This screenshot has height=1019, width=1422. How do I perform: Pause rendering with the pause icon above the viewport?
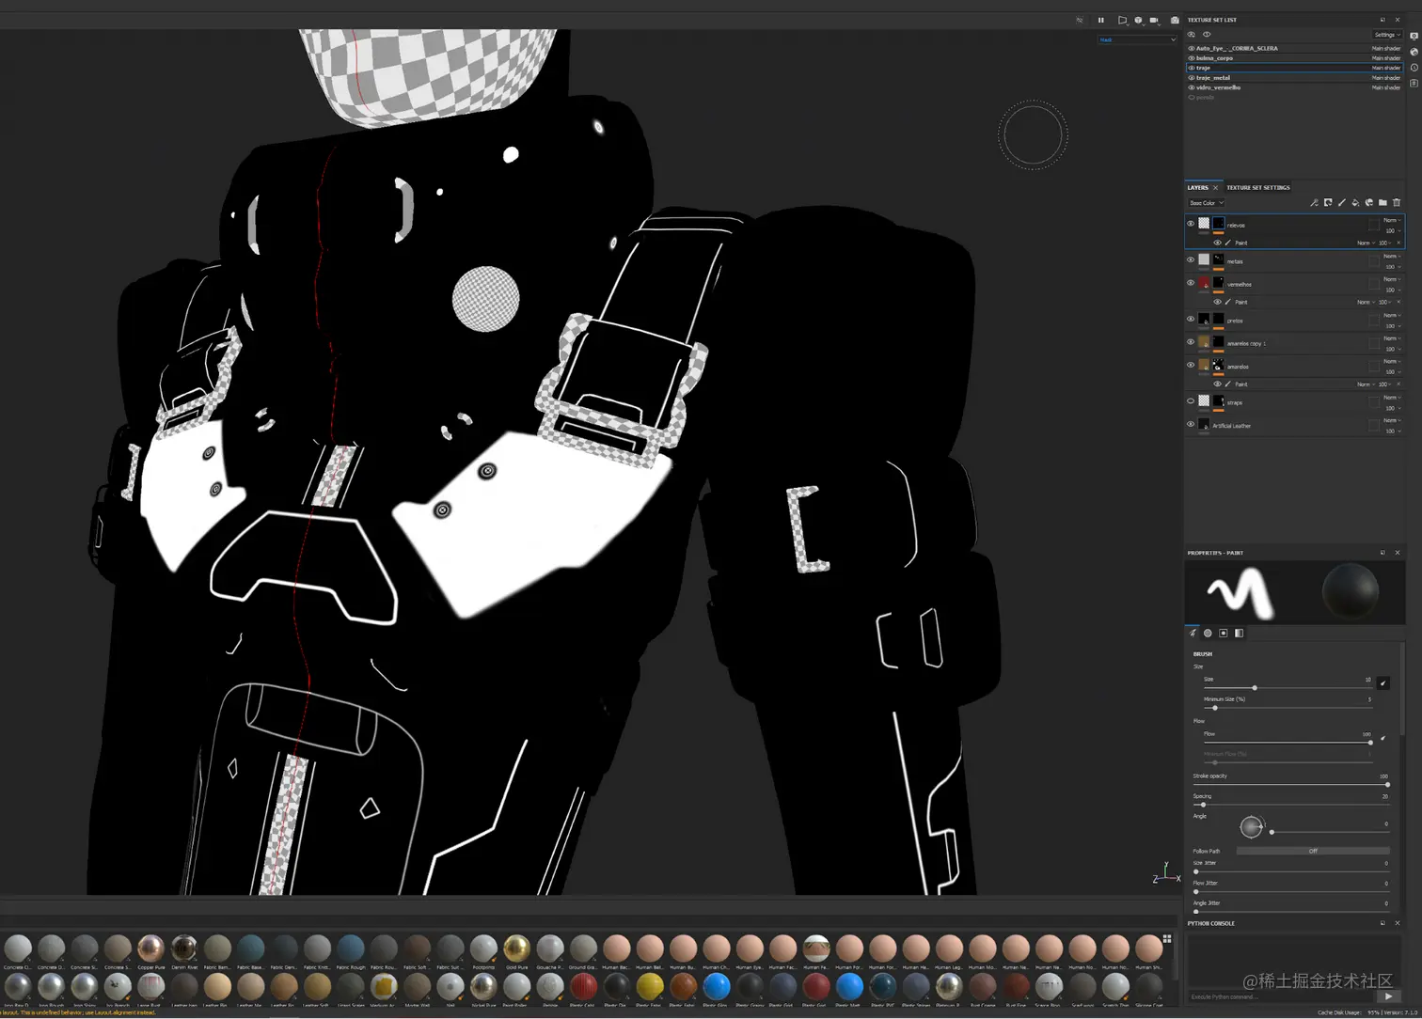[1100, 20]
